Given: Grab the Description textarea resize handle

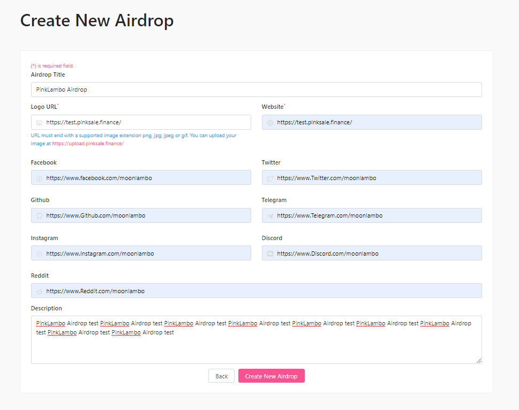Looking at the screenshot, I should (x=479, y=360).
